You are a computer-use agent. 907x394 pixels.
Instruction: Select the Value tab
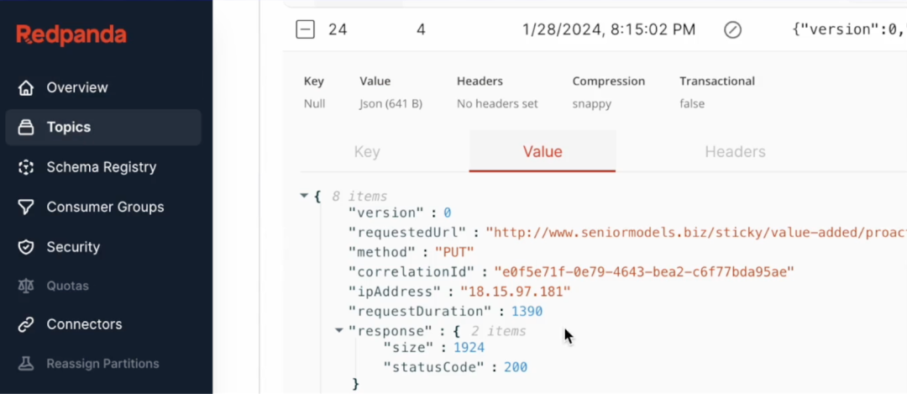[x=543, y=152]
